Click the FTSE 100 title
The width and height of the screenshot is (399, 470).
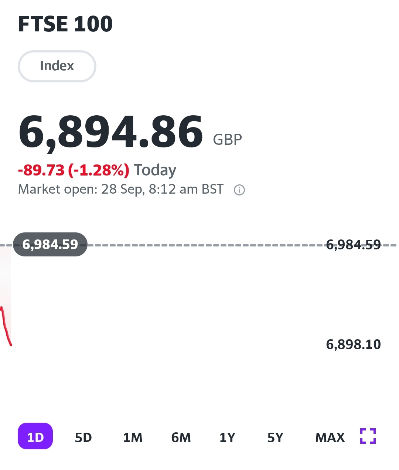coord(65,24)
